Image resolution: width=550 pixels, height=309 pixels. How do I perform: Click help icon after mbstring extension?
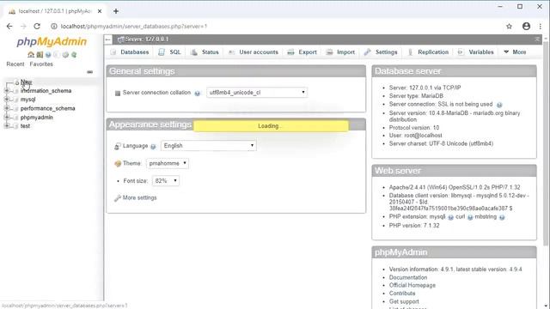502,217
